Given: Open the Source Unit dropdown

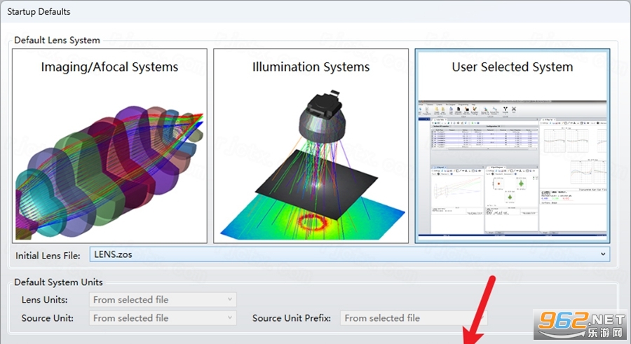Looking at the screenshot, I should (x=163, y=318).
